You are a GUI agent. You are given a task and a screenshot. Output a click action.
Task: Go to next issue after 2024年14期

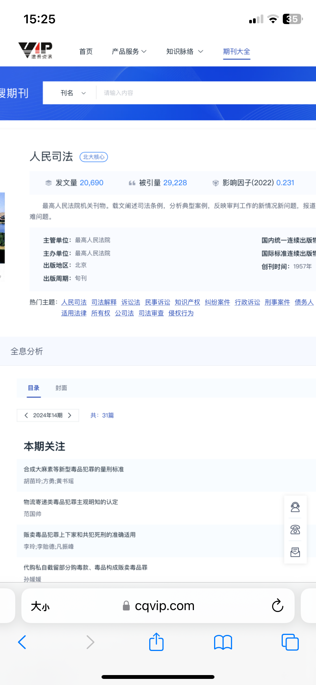(x=69, y=416)
